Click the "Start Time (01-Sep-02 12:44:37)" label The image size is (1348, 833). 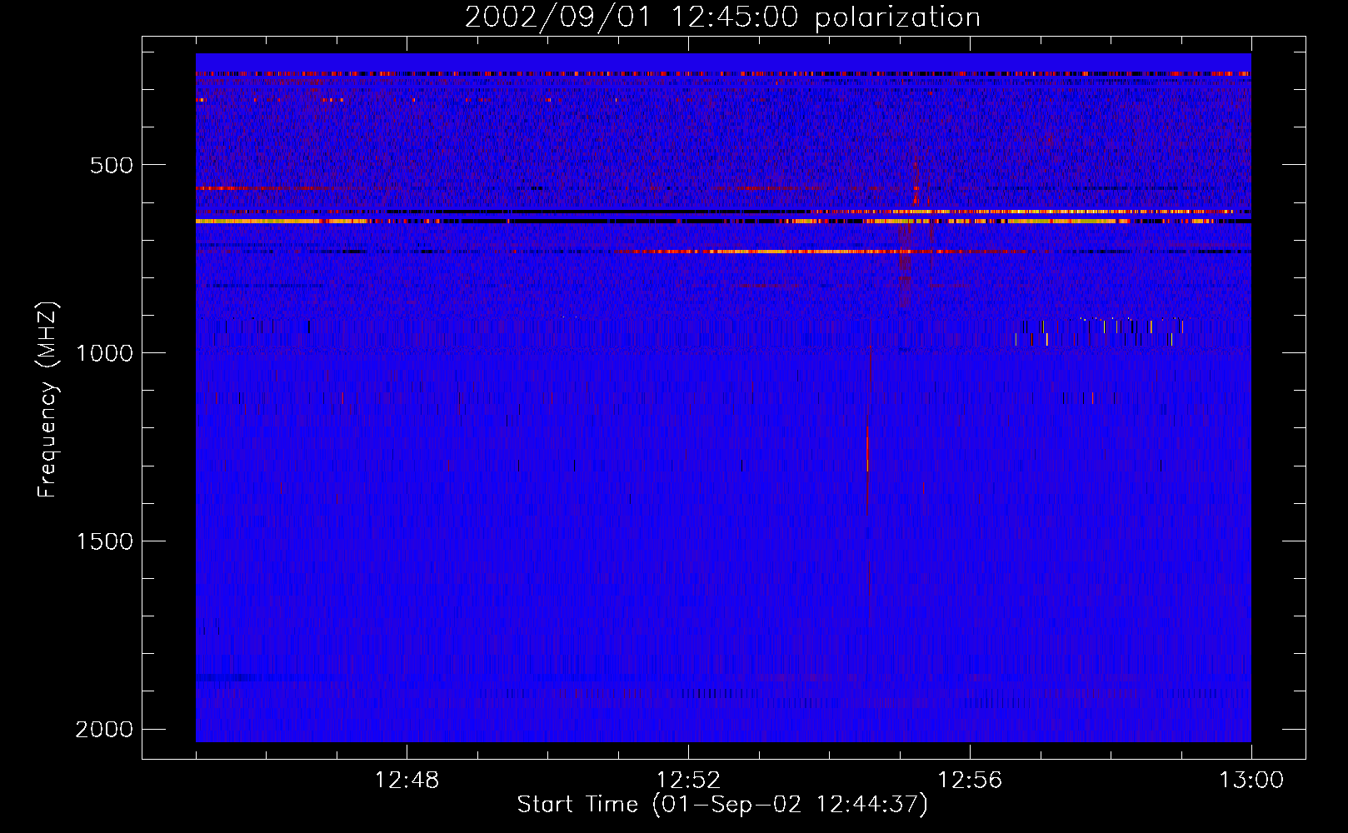pyautogui.click(x=722, y=805)
